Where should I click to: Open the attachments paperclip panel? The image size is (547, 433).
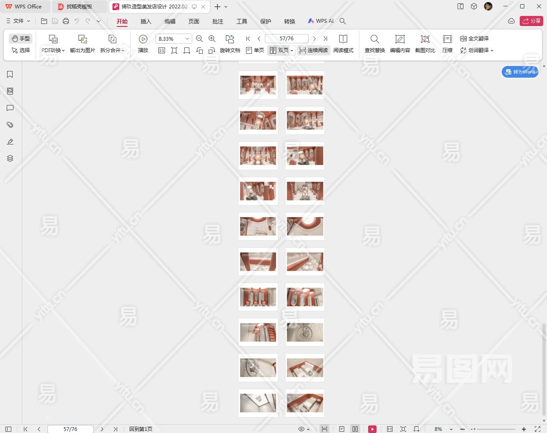(x=10, y=125)
